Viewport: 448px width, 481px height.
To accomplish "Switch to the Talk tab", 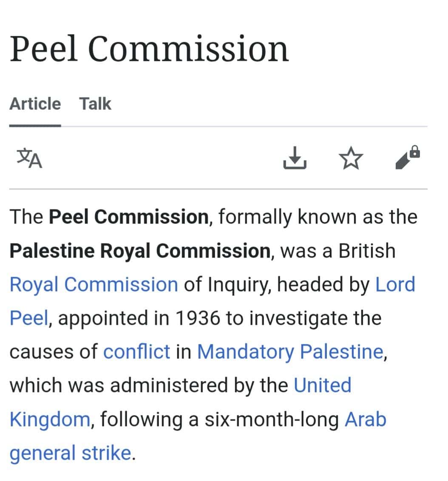I will pyautogui.click(x=95, y=104).
